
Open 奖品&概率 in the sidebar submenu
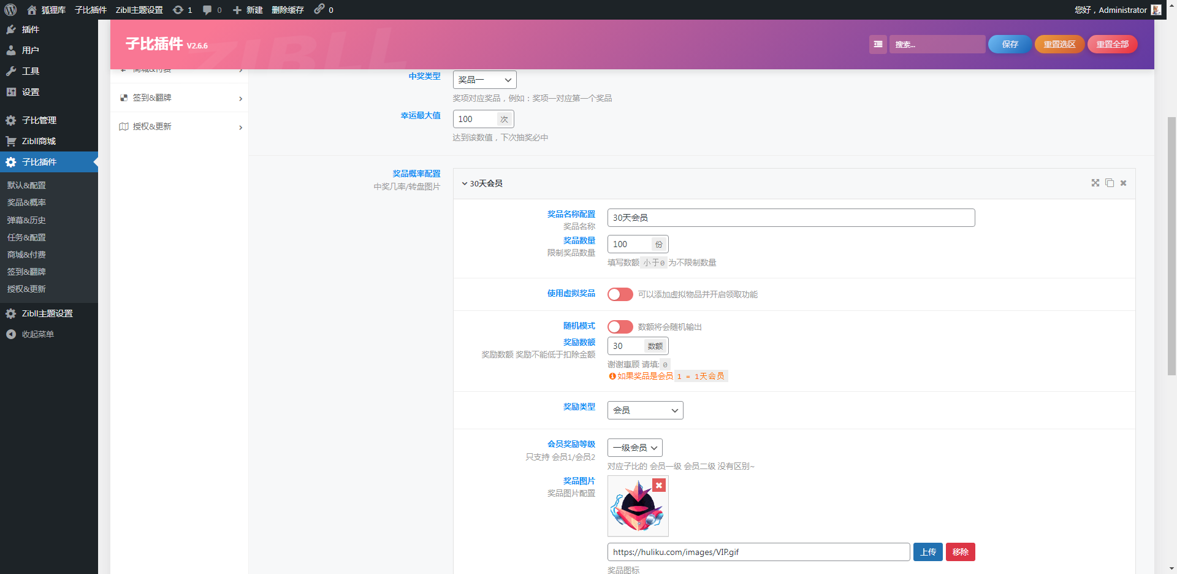pyautogui.click(x=26, y=202)
